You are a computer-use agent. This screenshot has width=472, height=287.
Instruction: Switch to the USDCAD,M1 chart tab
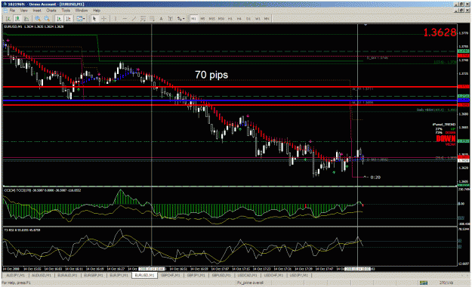pos(248,275)
